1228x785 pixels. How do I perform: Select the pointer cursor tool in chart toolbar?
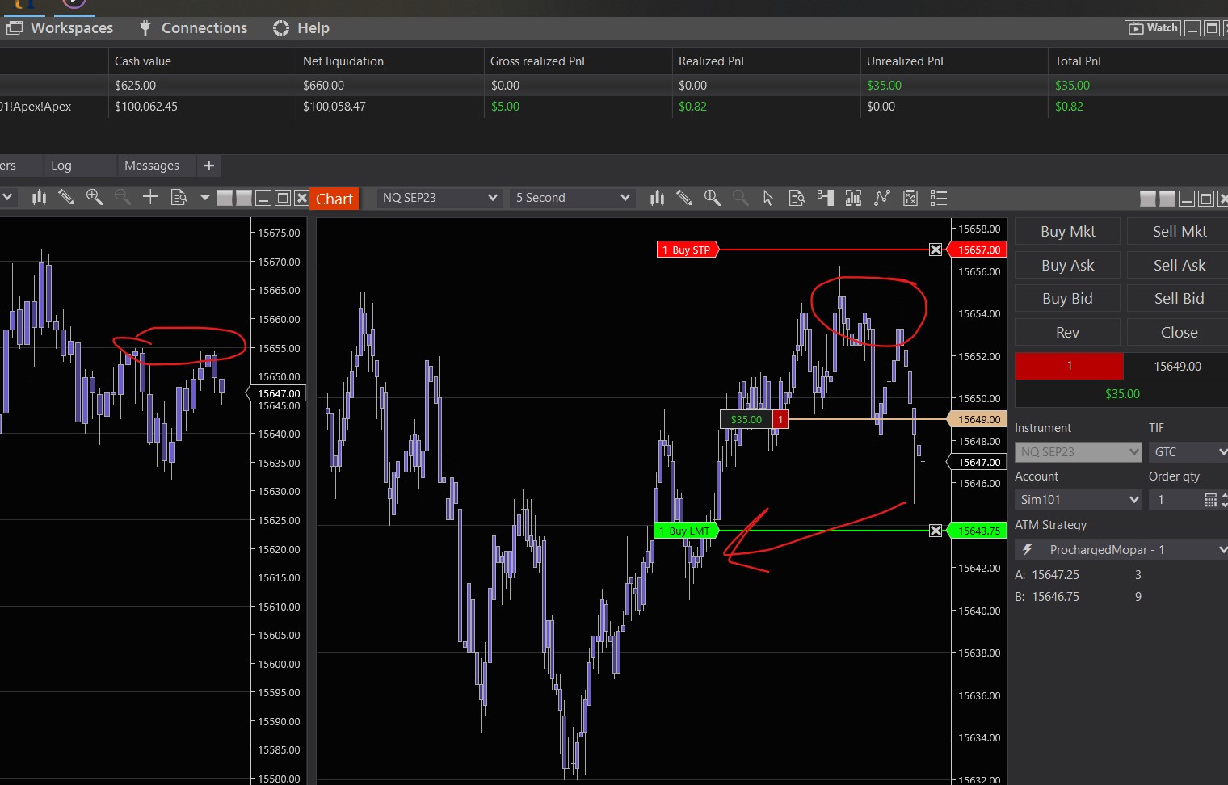pos(768,198)
